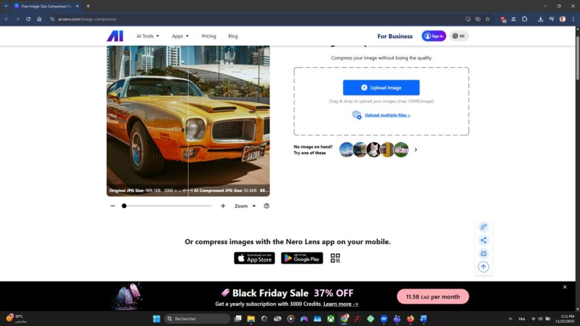
Task: Close the Black Friday Sale banner
Action: coord(564,287)
